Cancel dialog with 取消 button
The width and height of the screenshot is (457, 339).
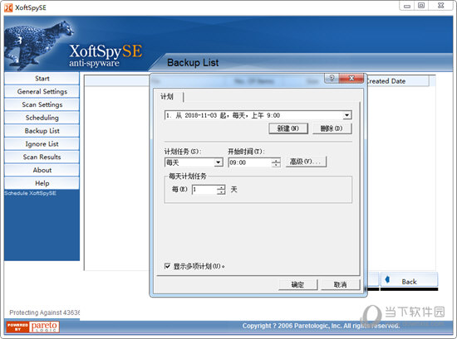pyautogui.click(x=340, y=284)
